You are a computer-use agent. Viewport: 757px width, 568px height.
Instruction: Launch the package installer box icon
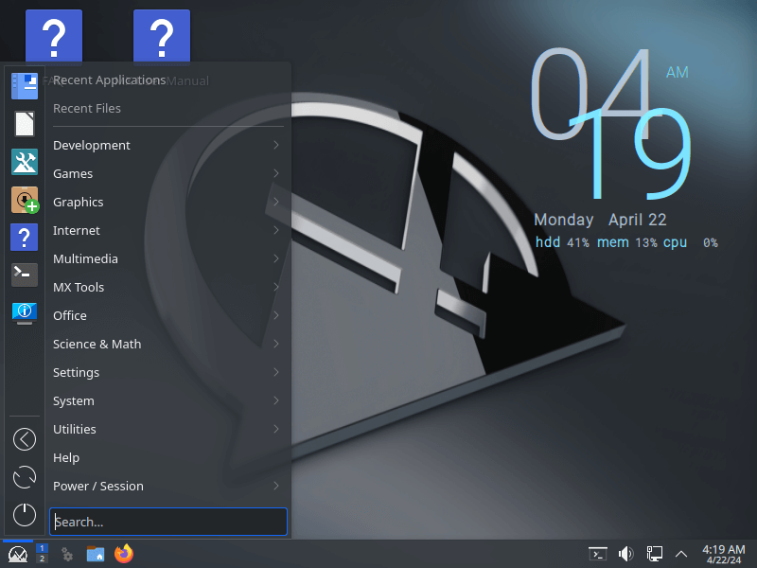(x=25, y=200)
